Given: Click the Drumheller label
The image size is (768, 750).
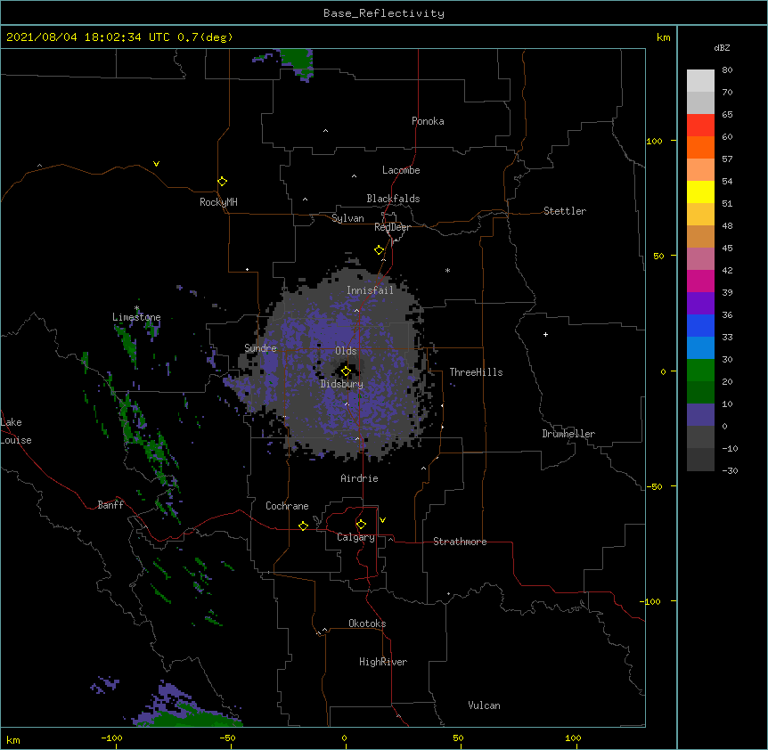Looking at the screenshot, I should (568, 434).
